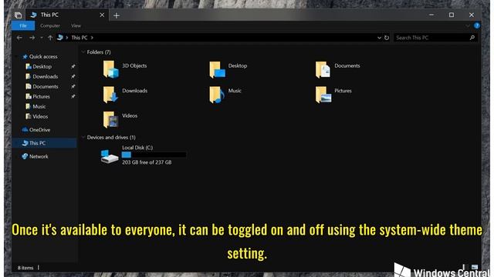Click the Back navigation arrow

19,38
